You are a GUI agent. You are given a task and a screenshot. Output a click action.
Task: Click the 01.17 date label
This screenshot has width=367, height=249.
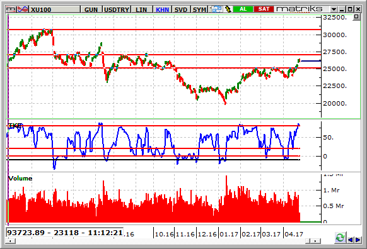click(x=229, y=234)
